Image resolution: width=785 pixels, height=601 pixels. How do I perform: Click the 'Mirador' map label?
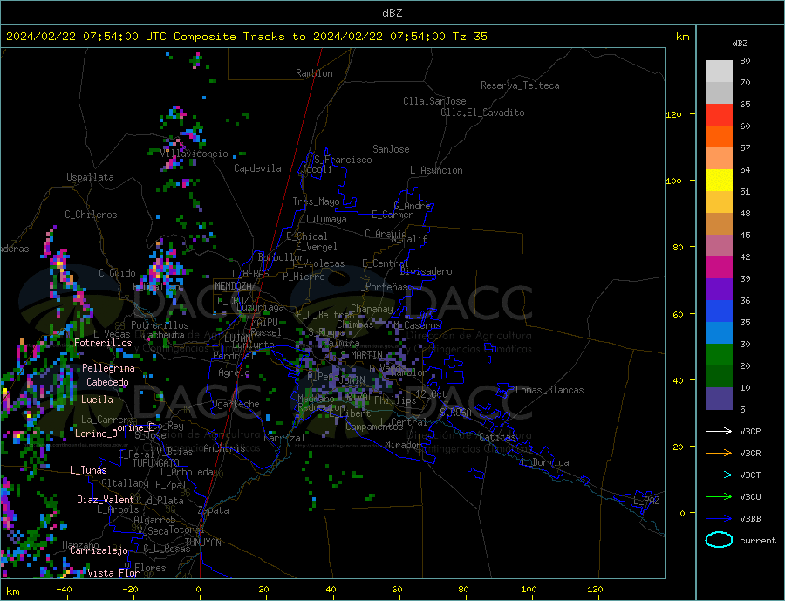tap(403, 445)
